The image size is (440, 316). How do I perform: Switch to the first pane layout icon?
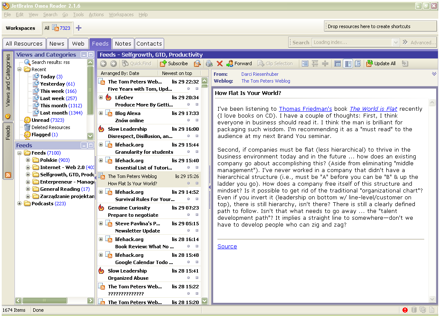point(338,63)
